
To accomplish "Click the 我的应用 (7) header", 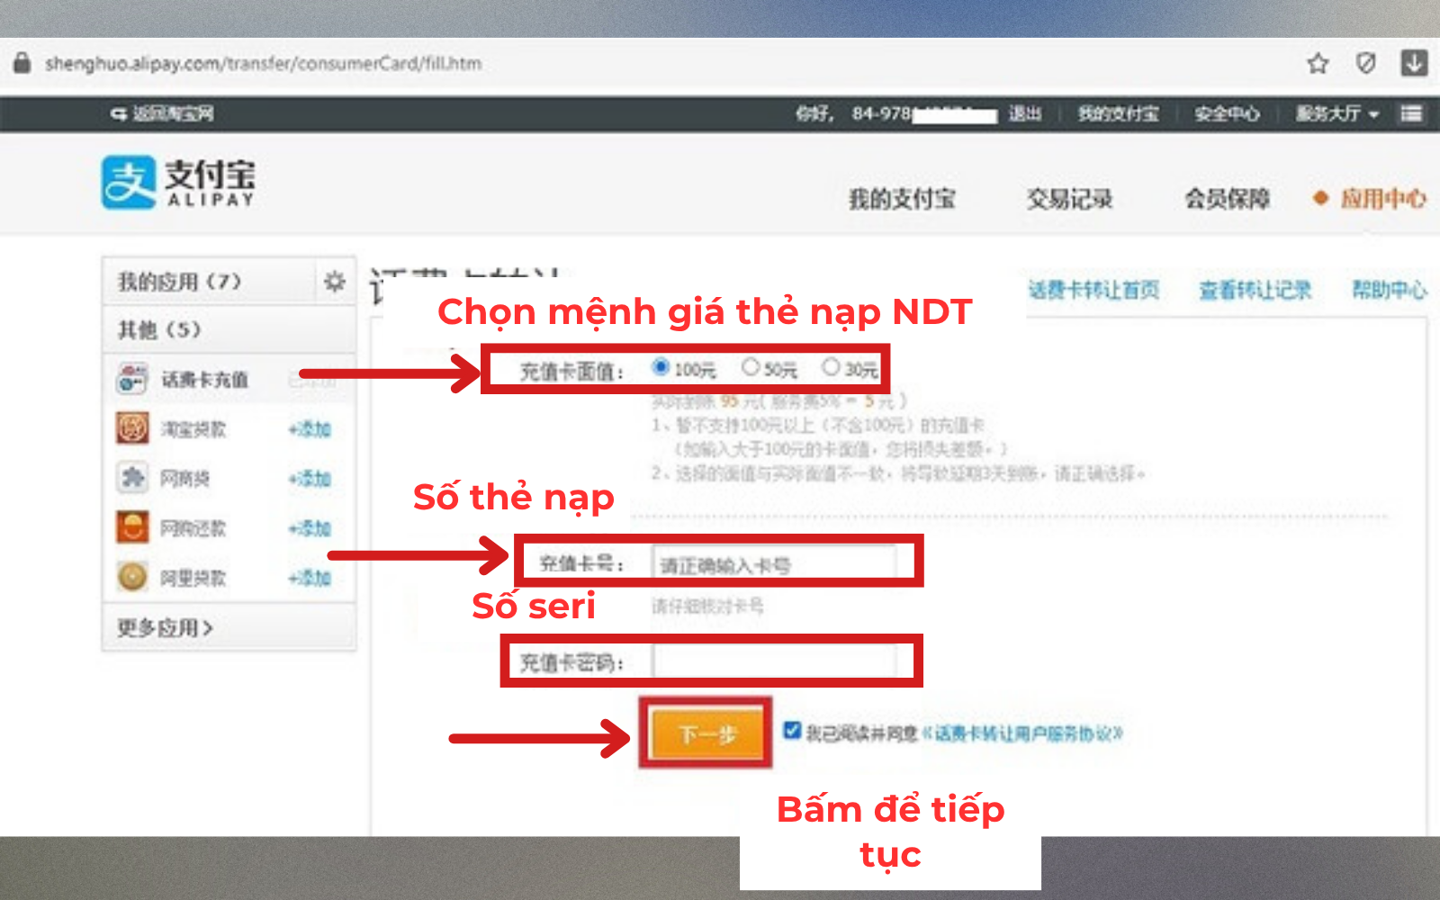I will 179,281.
